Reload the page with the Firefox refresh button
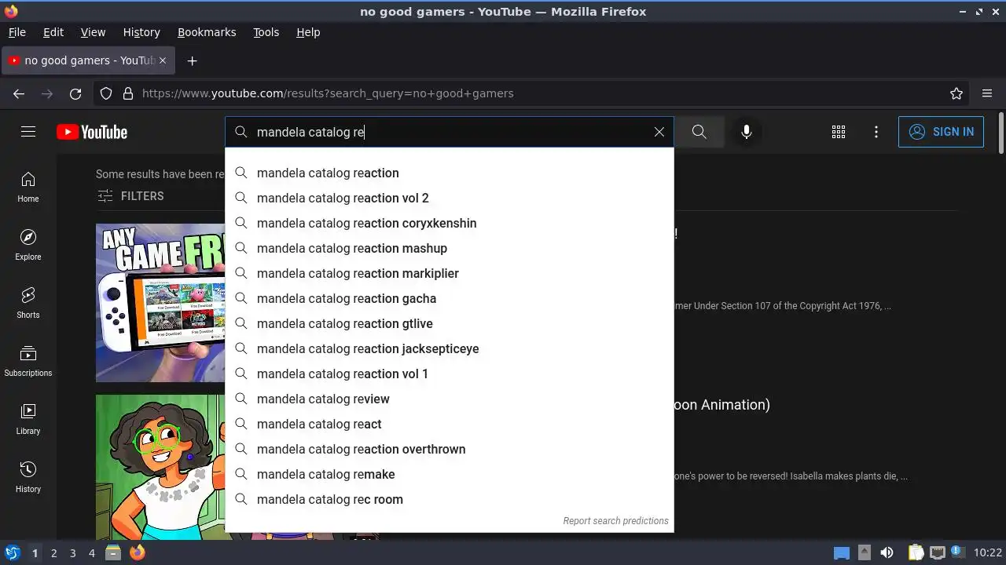The image size is (1006, 565). [x=75, y=93]
